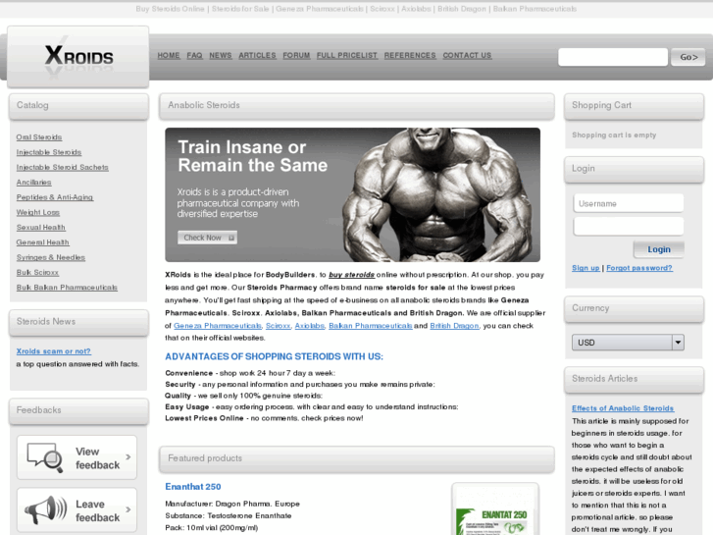Open the HOME menu item
The height and width of the screenshot is (535, 713).
169,56
